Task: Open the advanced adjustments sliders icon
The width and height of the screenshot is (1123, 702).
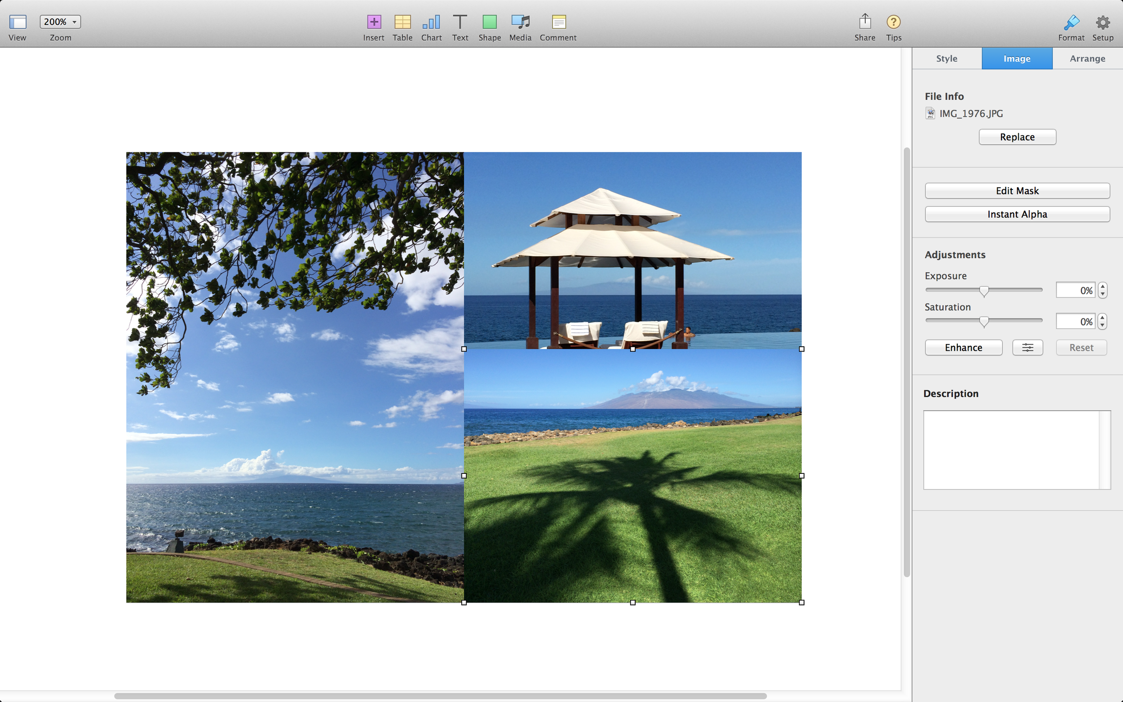Action: click(x=1027, y=347)
